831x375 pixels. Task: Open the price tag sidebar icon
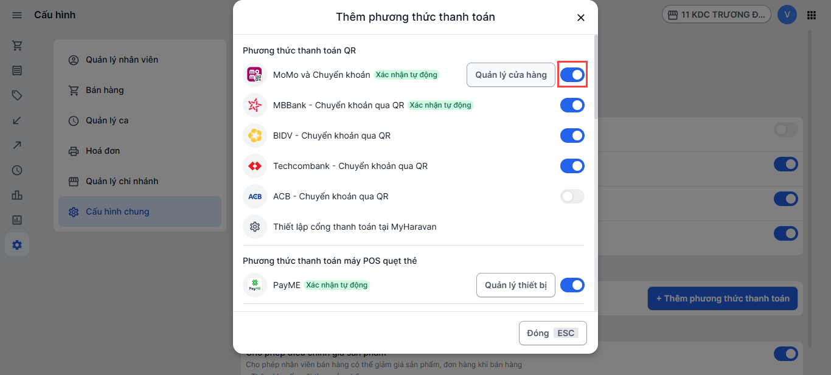point(17,95)
